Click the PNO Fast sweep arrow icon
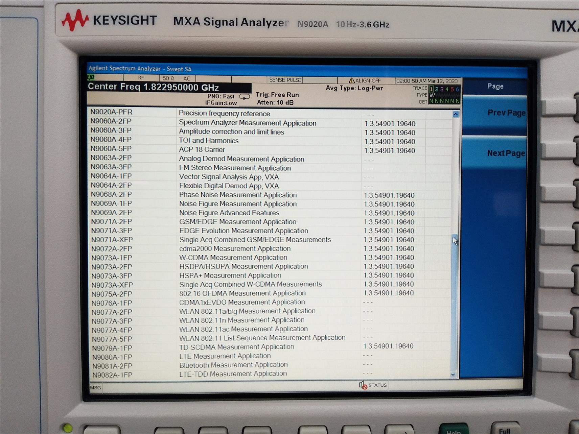 245,97
